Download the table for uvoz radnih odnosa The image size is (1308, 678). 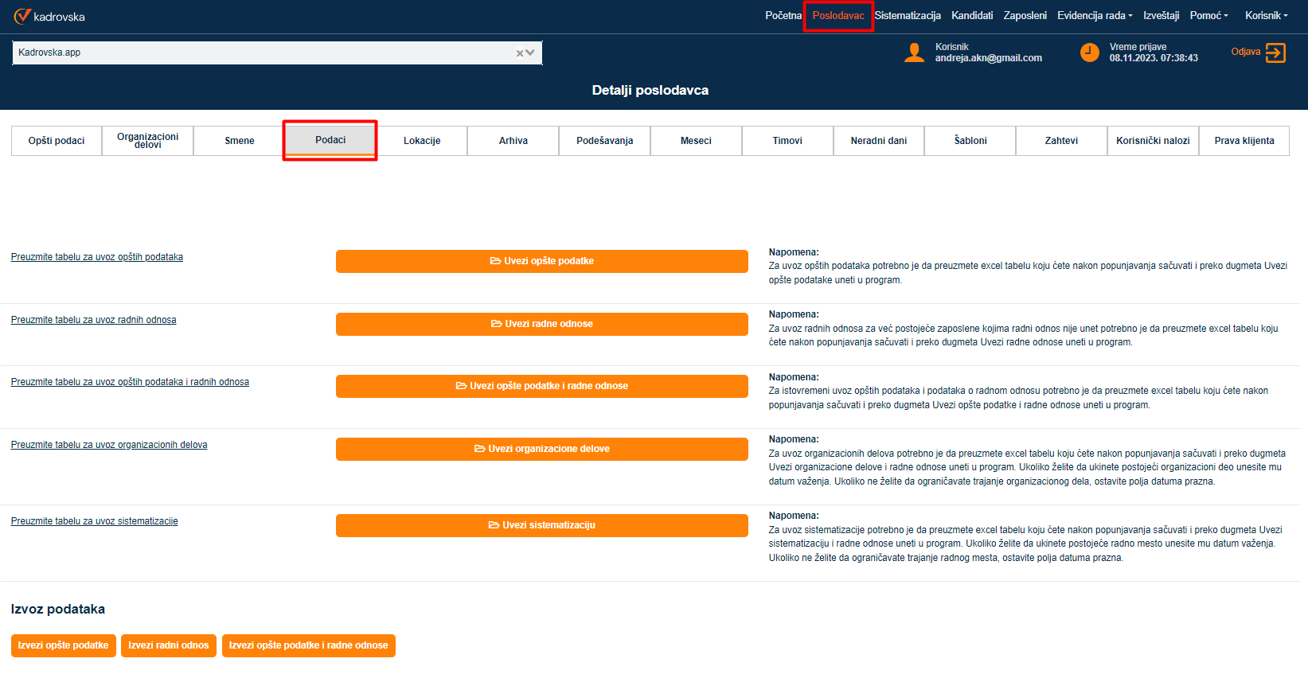click(93, 320)
